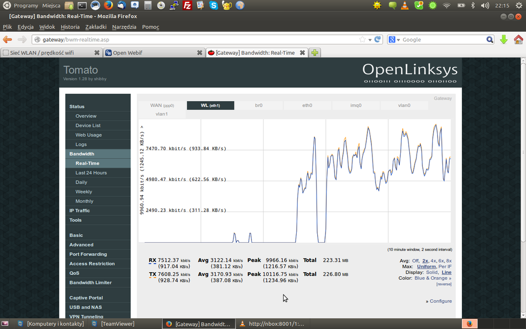The height and width of the screenshot is (329, 526).
Task: Switch averaging to 4x
Action: (x=433, y=261)
